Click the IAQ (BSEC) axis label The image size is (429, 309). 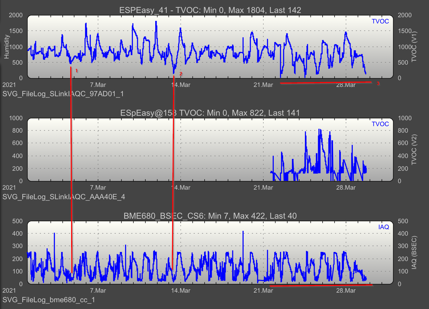[414, 253]
